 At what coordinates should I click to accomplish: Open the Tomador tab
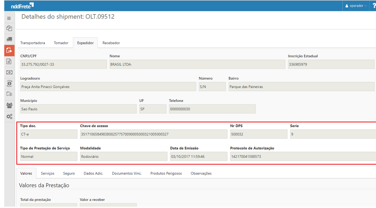(x=61, y=43)
